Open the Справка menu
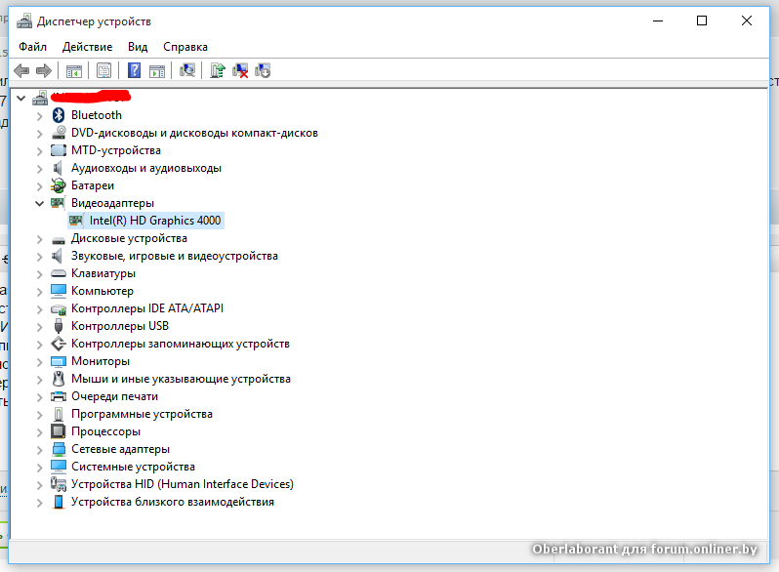 point(185,47)
